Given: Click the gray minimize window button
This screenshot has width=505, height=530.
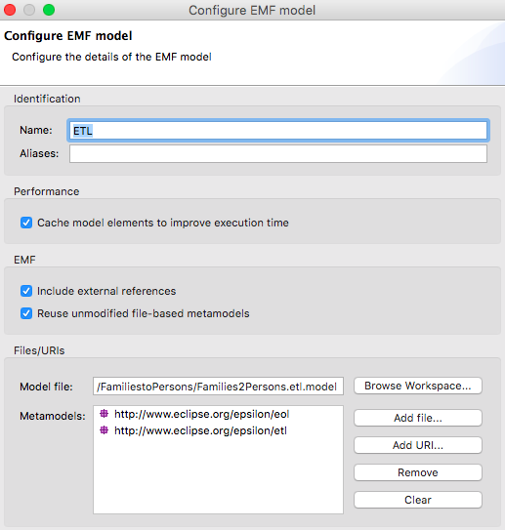Looking at the screenshot, I should pyautogui.click(x=29, y=10).
